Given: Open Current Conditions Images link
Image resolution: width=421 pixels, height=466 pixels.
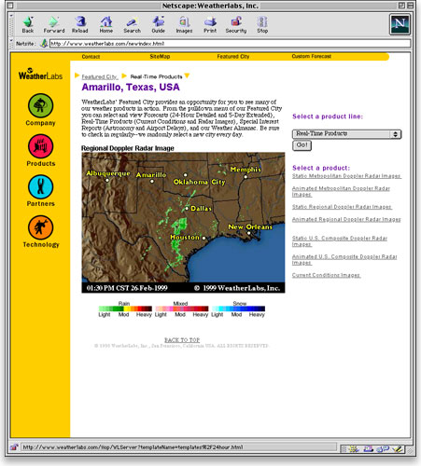Looking at the screenshot, I should click(x=326, y=275).
